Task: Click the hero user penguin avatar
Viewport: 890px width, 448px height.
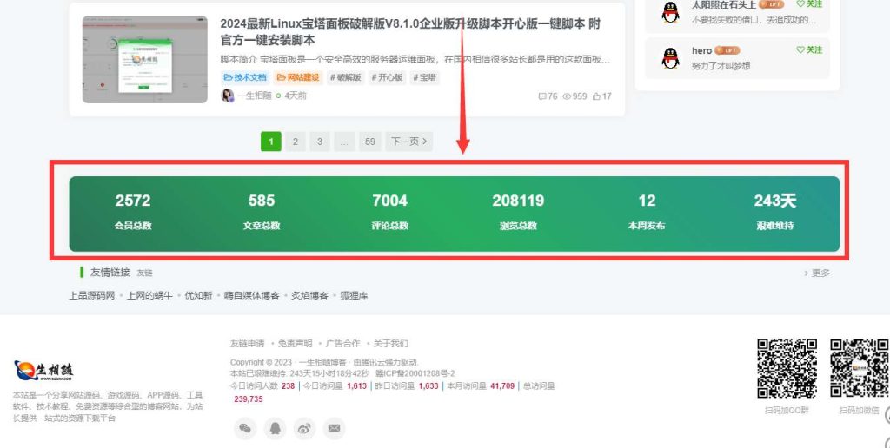Action: pos(671,58)
